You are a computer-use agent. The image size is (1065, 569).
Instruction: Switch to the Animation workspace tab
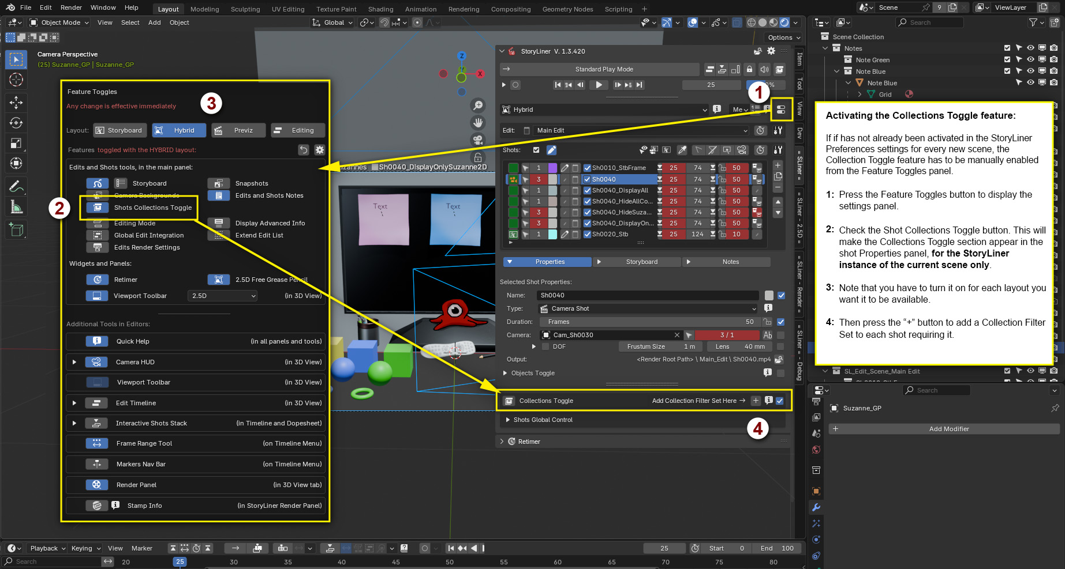click(x=420, y=9)
